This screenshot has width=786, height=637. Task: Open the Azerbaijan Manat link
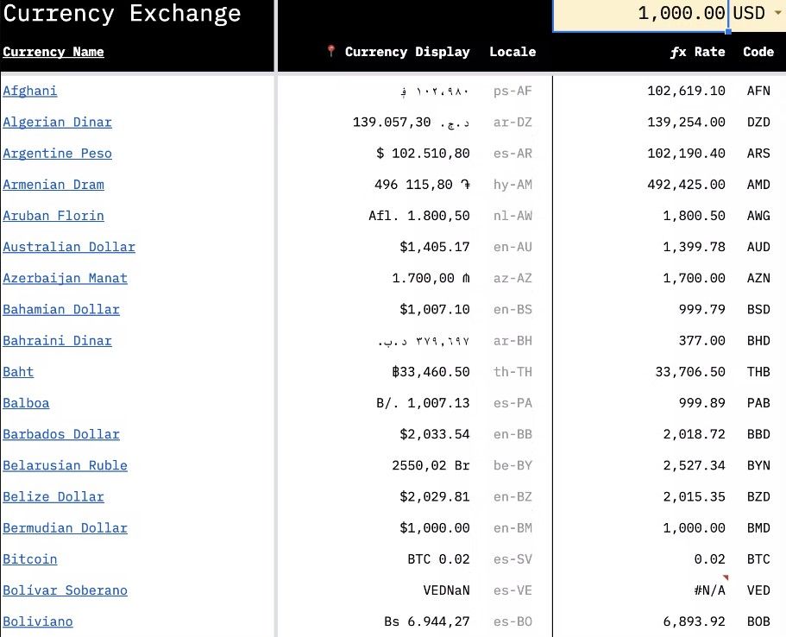[66, 278]
